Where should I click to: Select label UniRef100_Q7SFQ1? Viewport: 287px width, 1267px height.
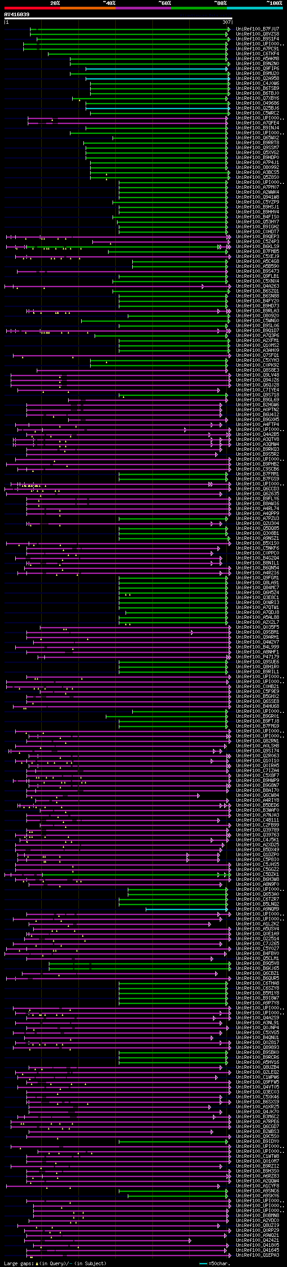(x=257, y=355)
